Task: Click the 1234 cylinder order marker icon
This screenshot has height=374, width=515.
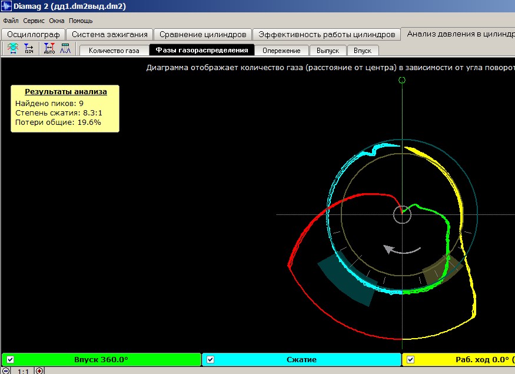Action: [29, 48]
